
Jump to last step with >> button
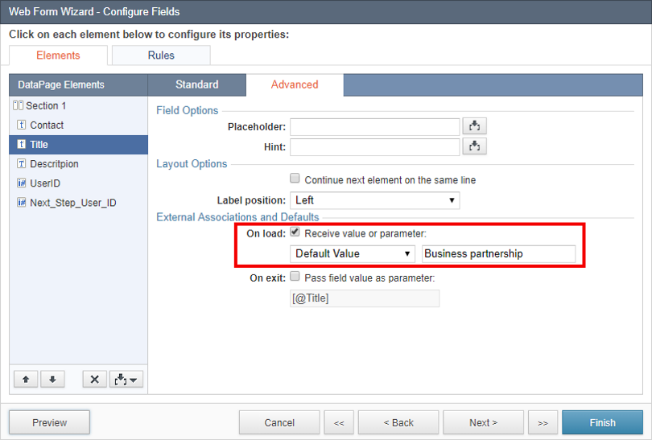[x=543, y=422]
